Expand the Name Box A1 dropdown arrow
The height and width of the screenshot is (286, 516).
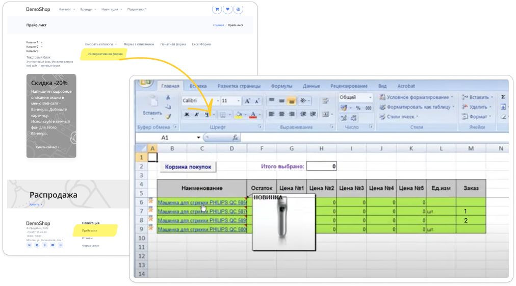(x=198, y=138)
